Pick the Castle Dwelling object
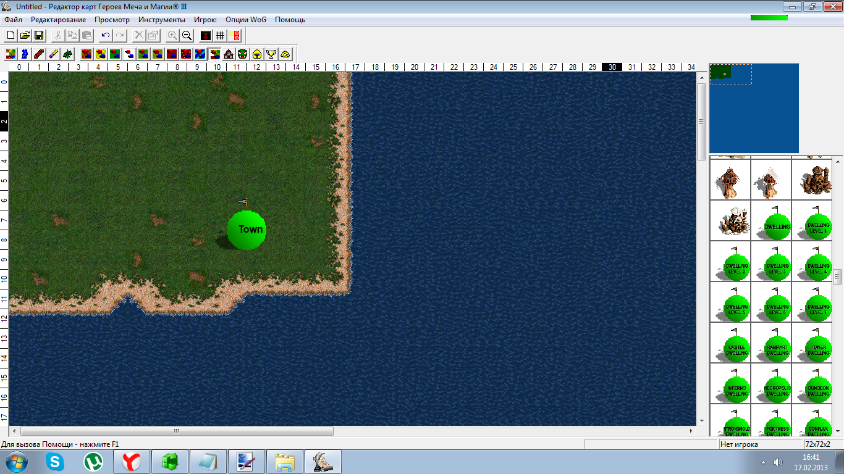 pyautogui.click(x=730, y=343)
